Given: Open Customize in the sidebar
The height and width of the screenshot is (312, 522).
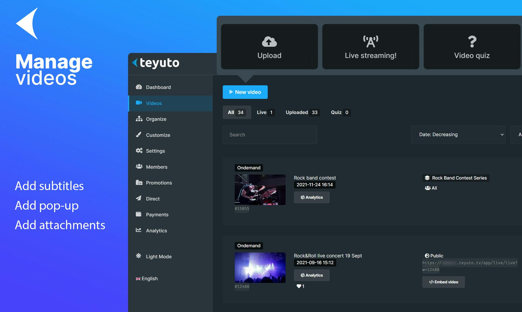Looking at the screenshot, I should pos(170,135).
